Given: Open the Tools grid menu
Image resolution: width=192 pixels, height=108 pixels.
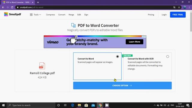Looking at the screenshot, I should click(35, 15).
